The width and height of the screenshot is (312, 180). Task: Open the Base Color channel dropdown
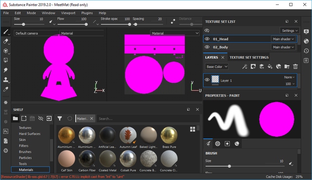(x=216, y=67)
